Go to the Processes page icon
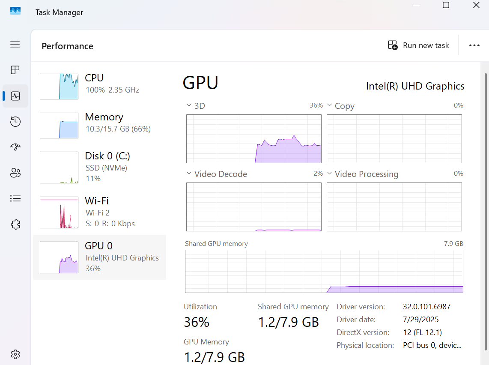Screen dimensions: 489x365 pos(15,70)
